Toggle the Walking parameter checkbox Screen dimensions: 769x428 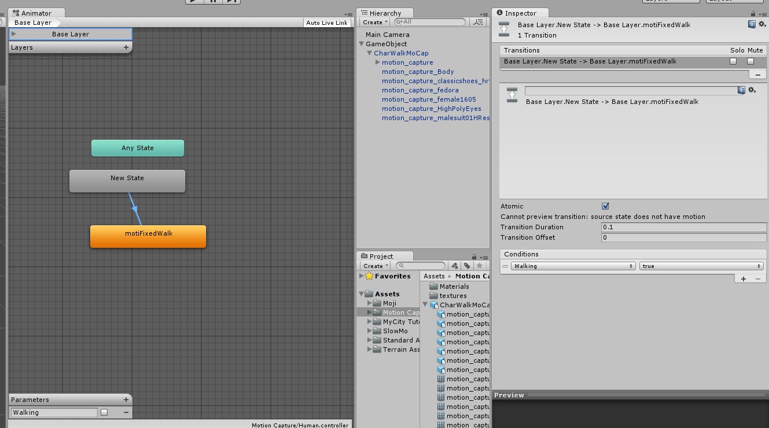click(104, 412)
